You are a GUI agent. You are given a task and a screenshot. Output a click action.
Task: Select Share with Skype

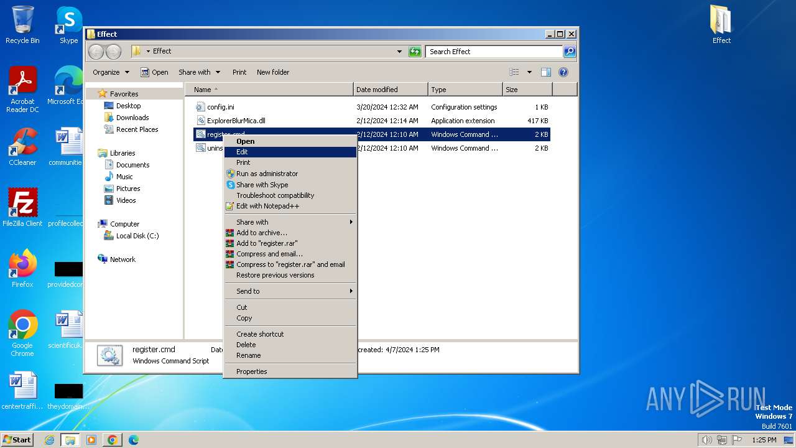(290, 185)
